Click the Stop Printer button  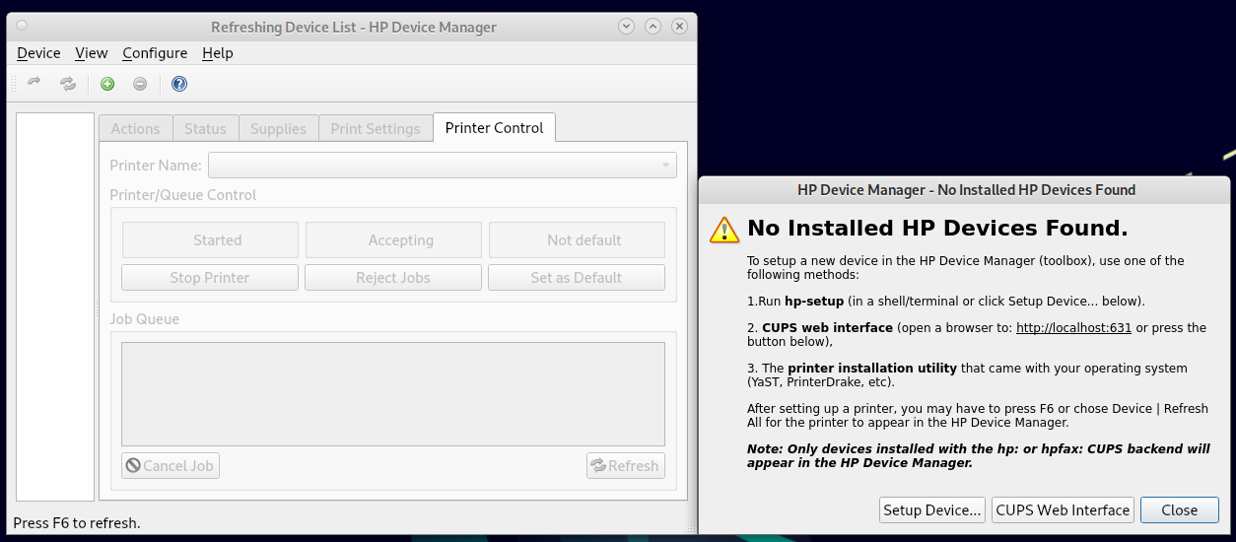pos(210,278)
